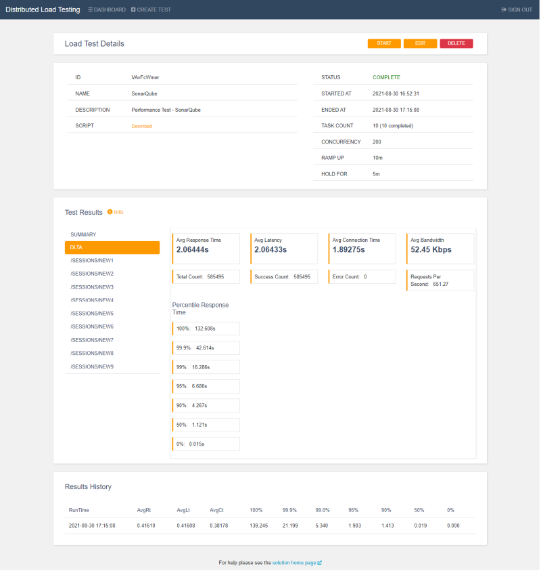The image size is (541, 571).
Task: Click the 0% percentile 0.015s box
Action: [206, 444]
